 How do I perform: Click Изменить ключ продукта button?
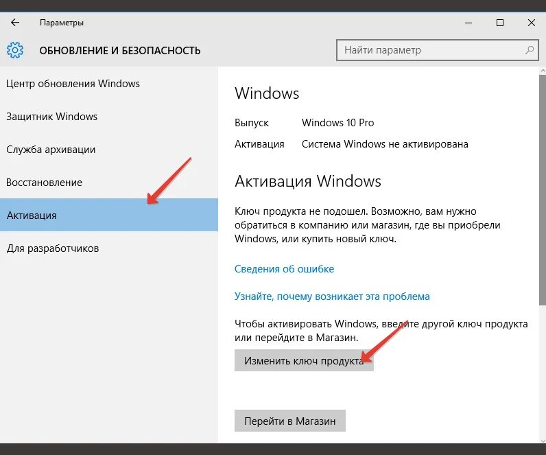(304, 360)
